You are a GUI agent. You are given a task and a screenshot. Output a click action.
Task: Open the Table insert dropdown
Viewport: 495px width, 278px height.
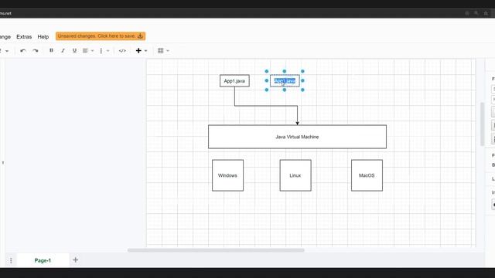tap(163, 50)
